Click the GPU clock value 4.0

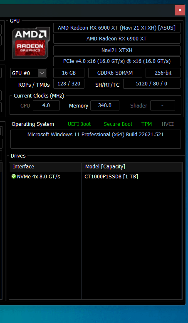[x=46, y=105]
